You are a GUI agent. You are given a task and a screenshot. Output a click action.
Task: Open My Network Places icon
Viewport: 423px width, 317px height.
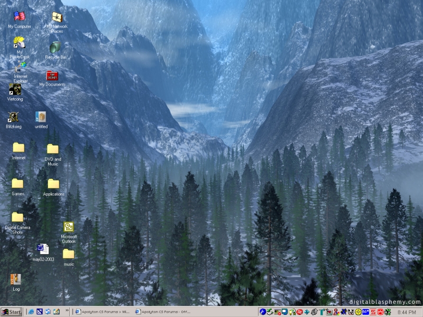click(x=57, y=18)
